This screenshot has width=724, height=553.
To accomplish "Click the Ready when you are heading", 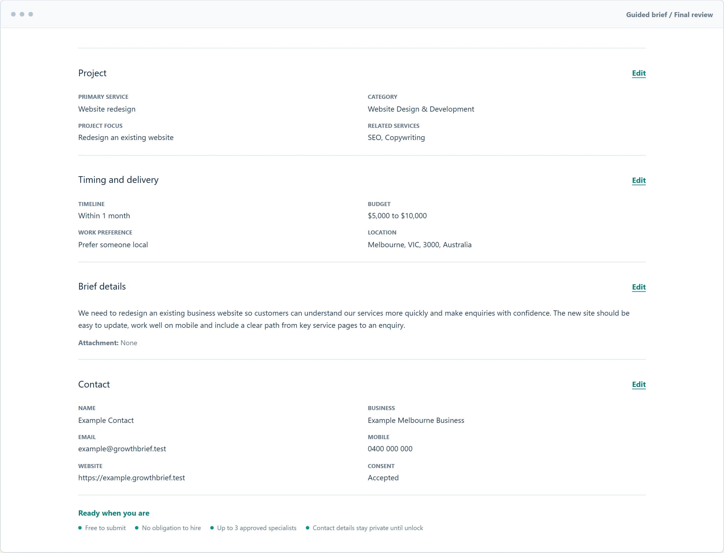I will coord(114,513).
